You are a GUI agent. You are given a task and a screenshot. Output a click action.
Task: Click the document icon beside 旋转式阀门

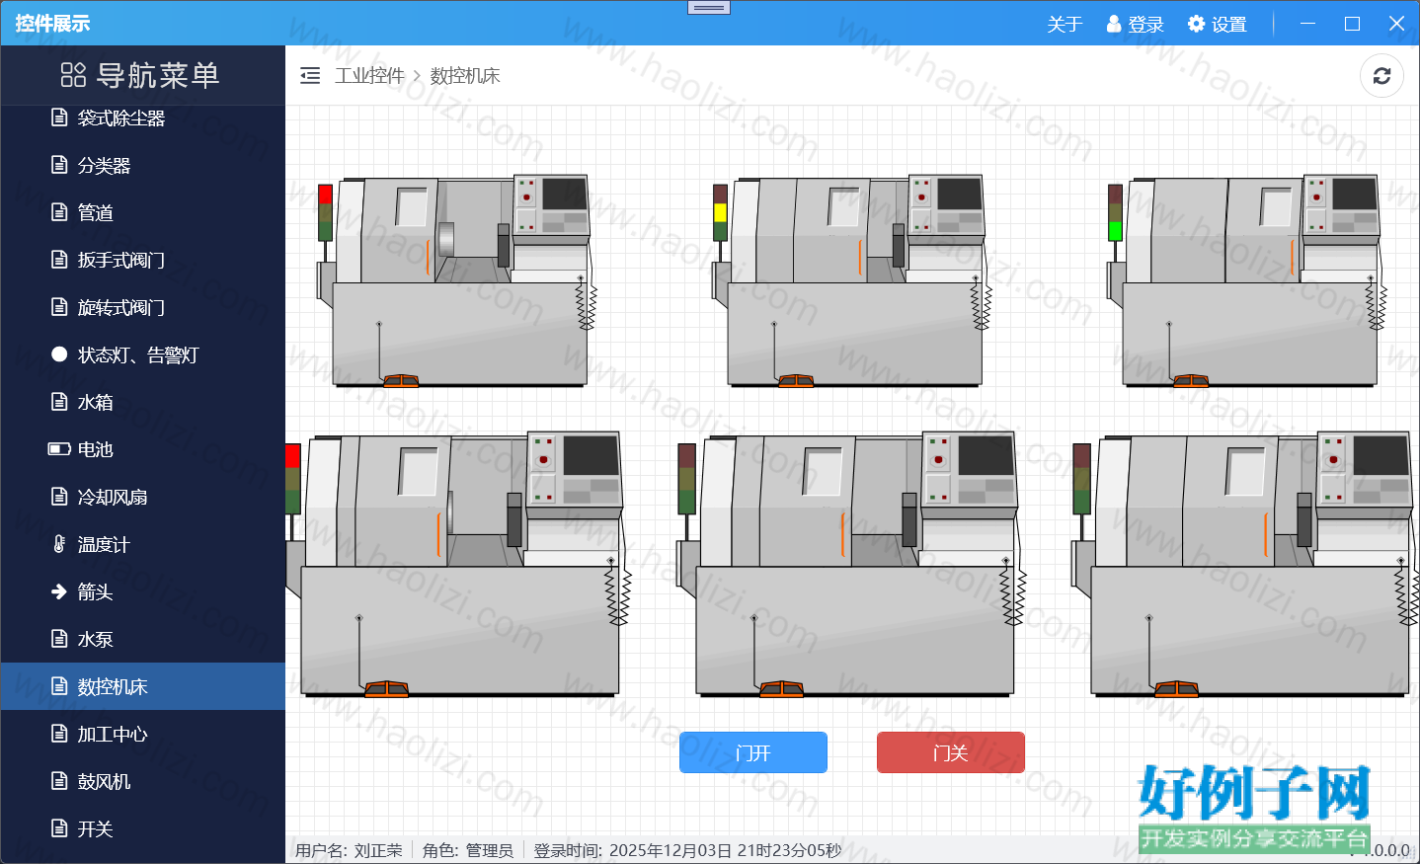tap(59, 307)
